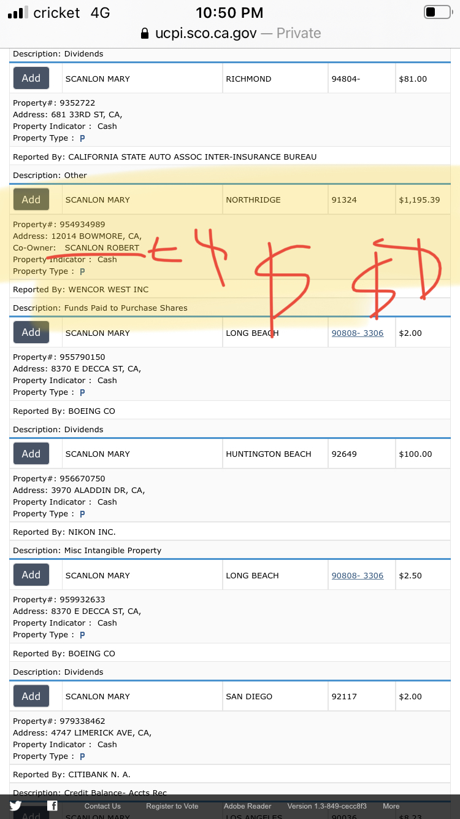Image resolution: width=460 pixels, height=819 pixels.
Task: Tap the ucpi.sco.ca.gov address bar
Action: coord(230,33)
